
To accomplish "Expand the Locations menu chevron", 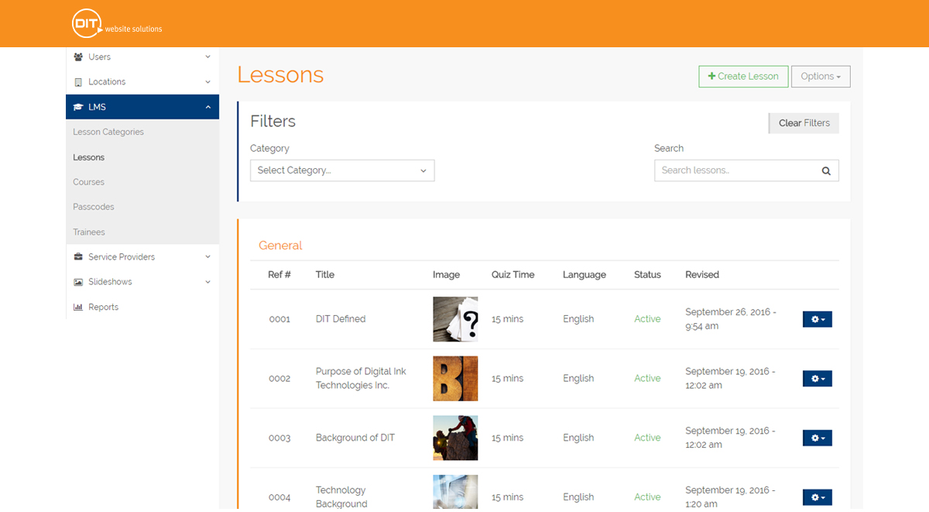I will pos(207,82).
